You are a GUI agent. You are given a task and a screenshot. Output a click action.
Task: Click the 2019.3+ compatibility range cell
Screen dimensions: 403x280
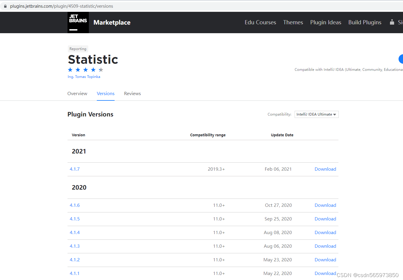pos(216,169)
